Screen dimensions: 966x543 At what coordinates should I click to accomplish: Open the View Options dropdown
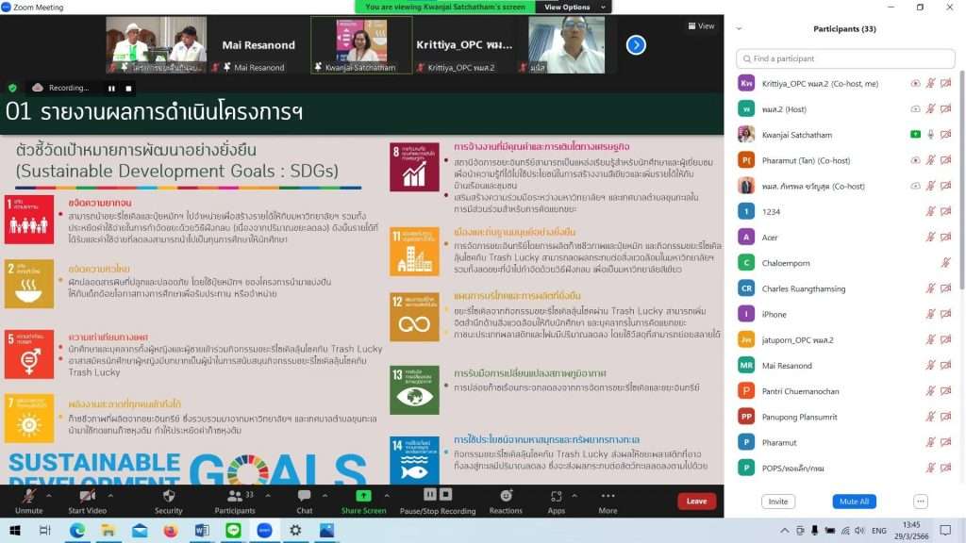[574, 7]
